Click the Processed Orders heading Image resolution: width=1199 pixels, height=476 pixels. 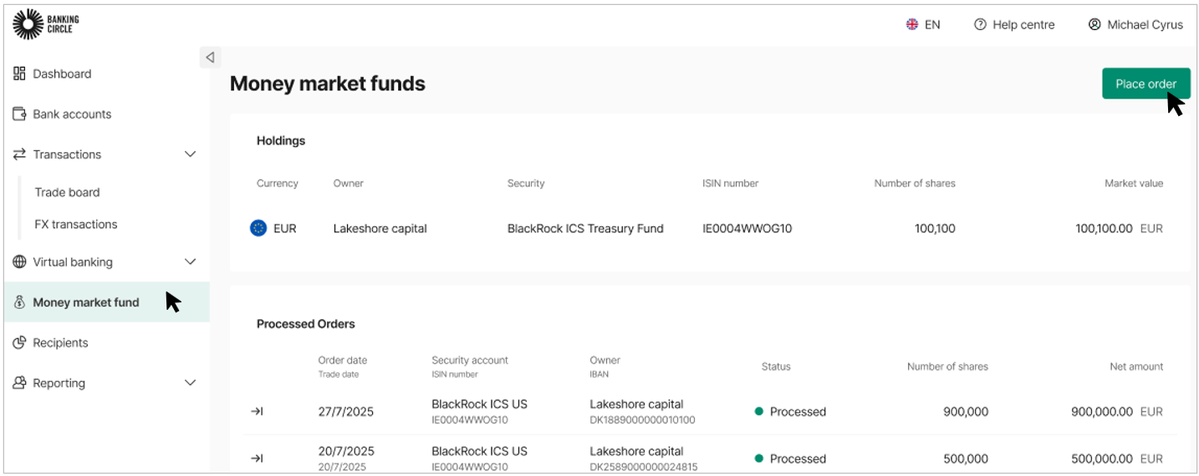(306, 323)
